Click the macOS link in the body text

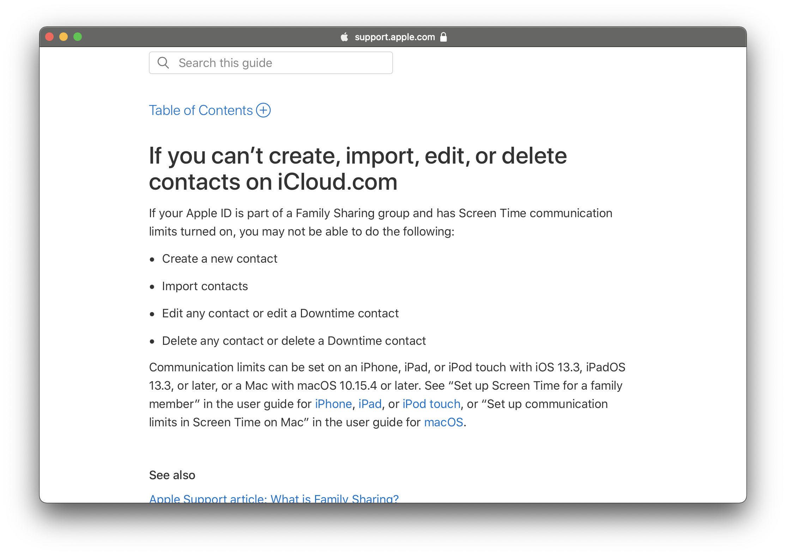(x=443, y=422)
